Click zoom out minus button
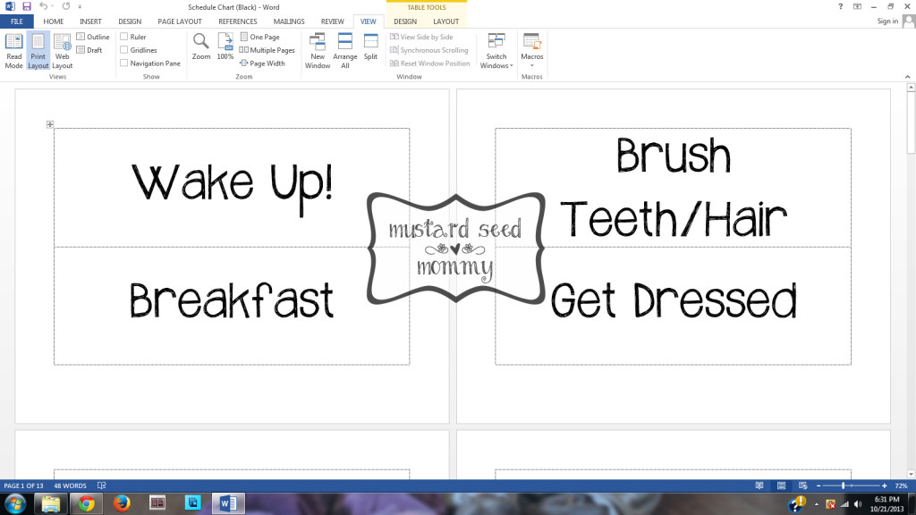 818,485
